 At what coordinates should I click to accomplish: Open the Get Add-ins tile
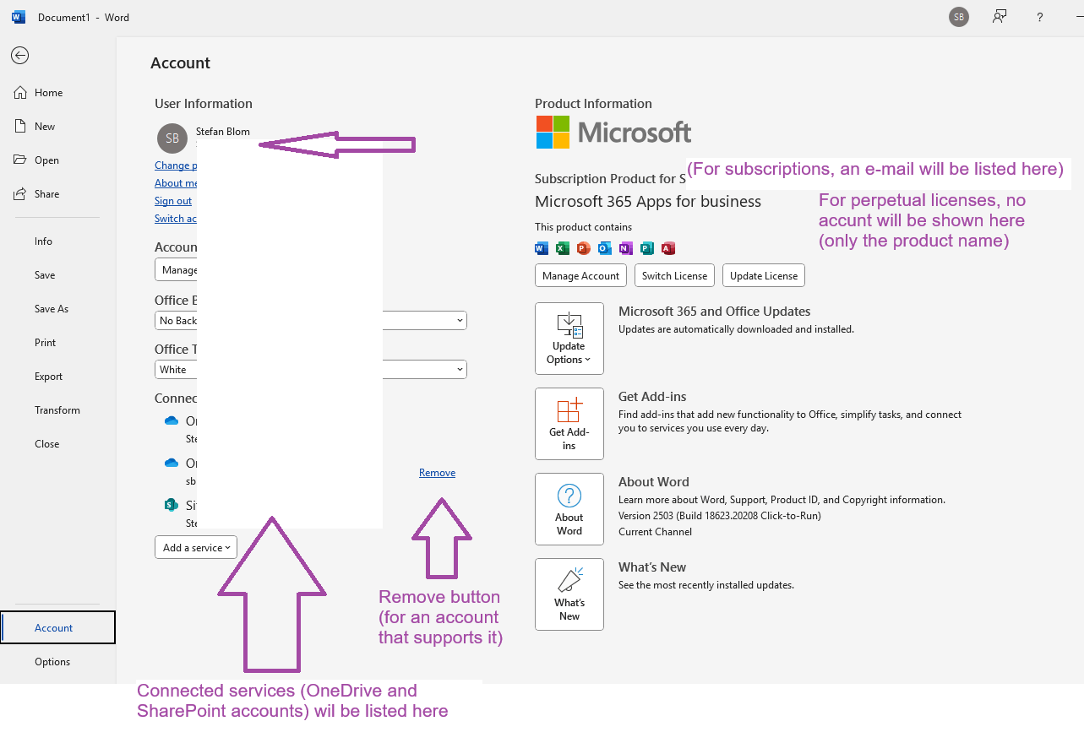tap(569, 424)
